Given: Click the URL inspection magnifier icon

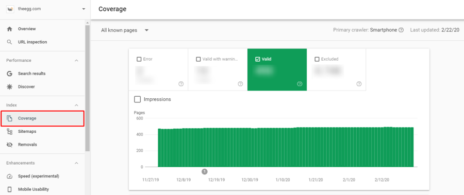Looking at the screenshot, I should (9, 42).
